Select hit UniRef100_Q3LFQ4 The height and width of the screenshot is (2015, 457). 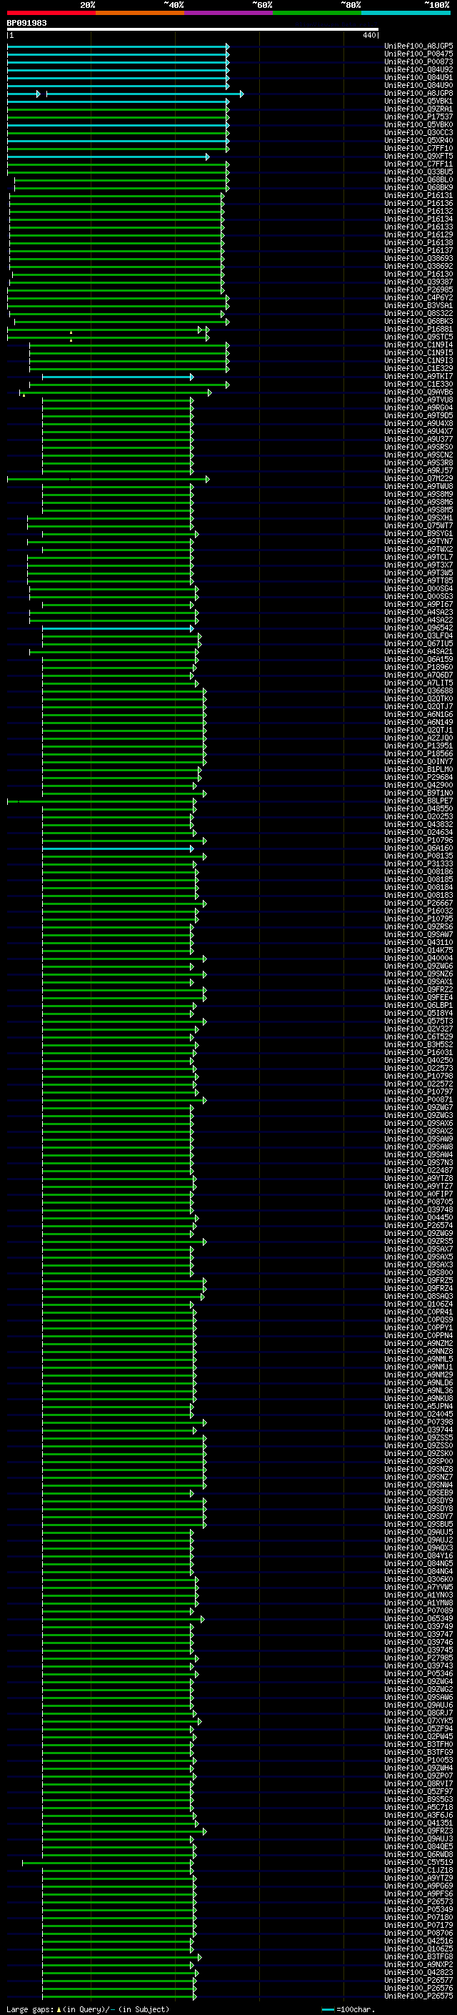[418, 636]
